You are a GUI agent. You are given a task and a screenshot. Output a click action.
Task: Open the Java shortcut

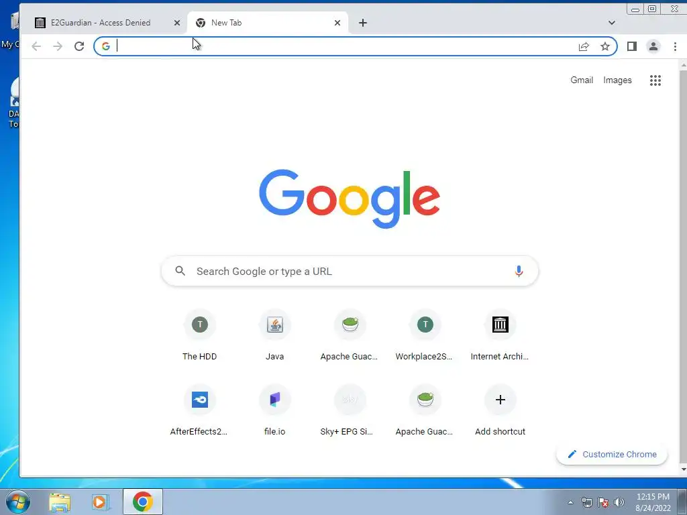274,337
